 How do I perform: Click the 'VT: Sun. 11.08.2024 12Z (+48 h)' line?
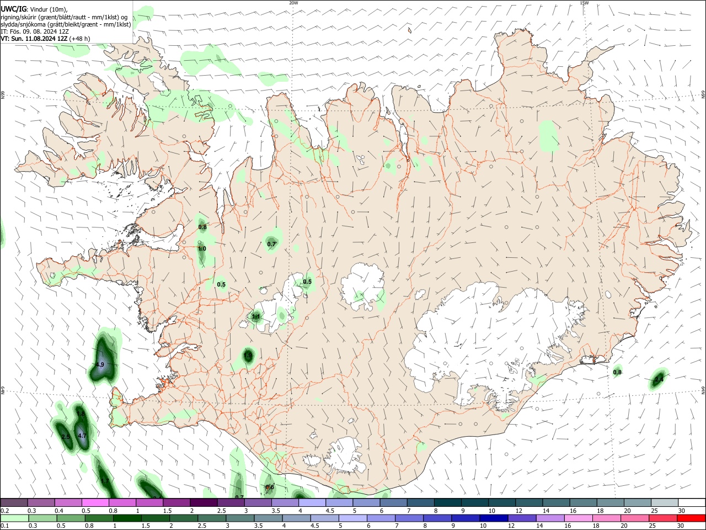click(45, 39)
